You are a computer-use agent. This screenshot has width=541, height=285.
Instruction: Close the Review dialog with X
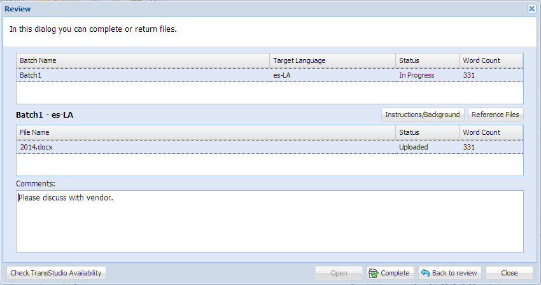(x=531, y=9)
